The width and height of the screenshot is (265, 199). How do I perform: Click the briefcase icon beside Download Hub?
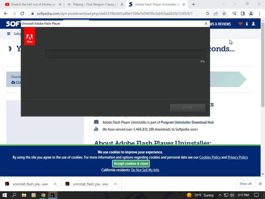tap(96, 122)
